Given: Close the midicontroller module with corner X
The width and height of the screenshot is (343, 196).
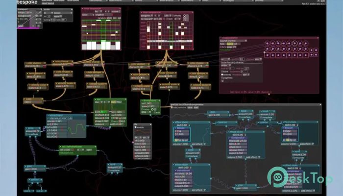Looking at the screenshot, I should click(x=318, y=38).
